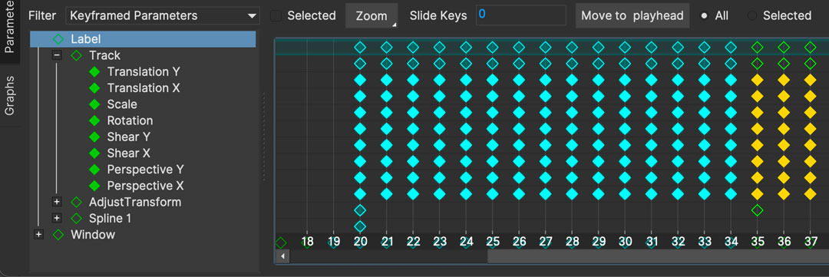Screen dimensions: 829x277
Task: Open the Zoom button menu
Action: click(372, 16)
